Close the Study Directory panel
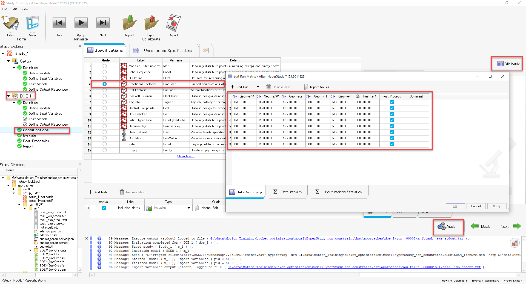Screen dimensions: 526x284 pyautogui.click(x=80, y=164)
